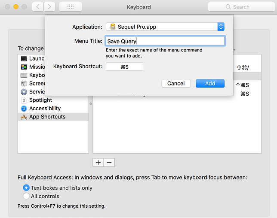Select the Mission Control category icon

coord(24,67)
